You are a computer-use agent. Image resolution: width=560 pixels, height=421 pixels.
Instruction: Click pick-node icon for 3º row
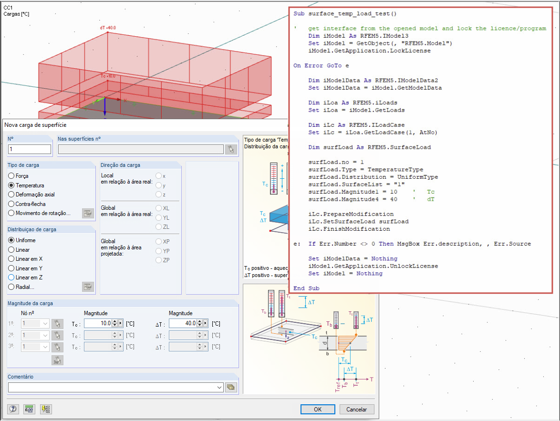[x=57, y=347]
